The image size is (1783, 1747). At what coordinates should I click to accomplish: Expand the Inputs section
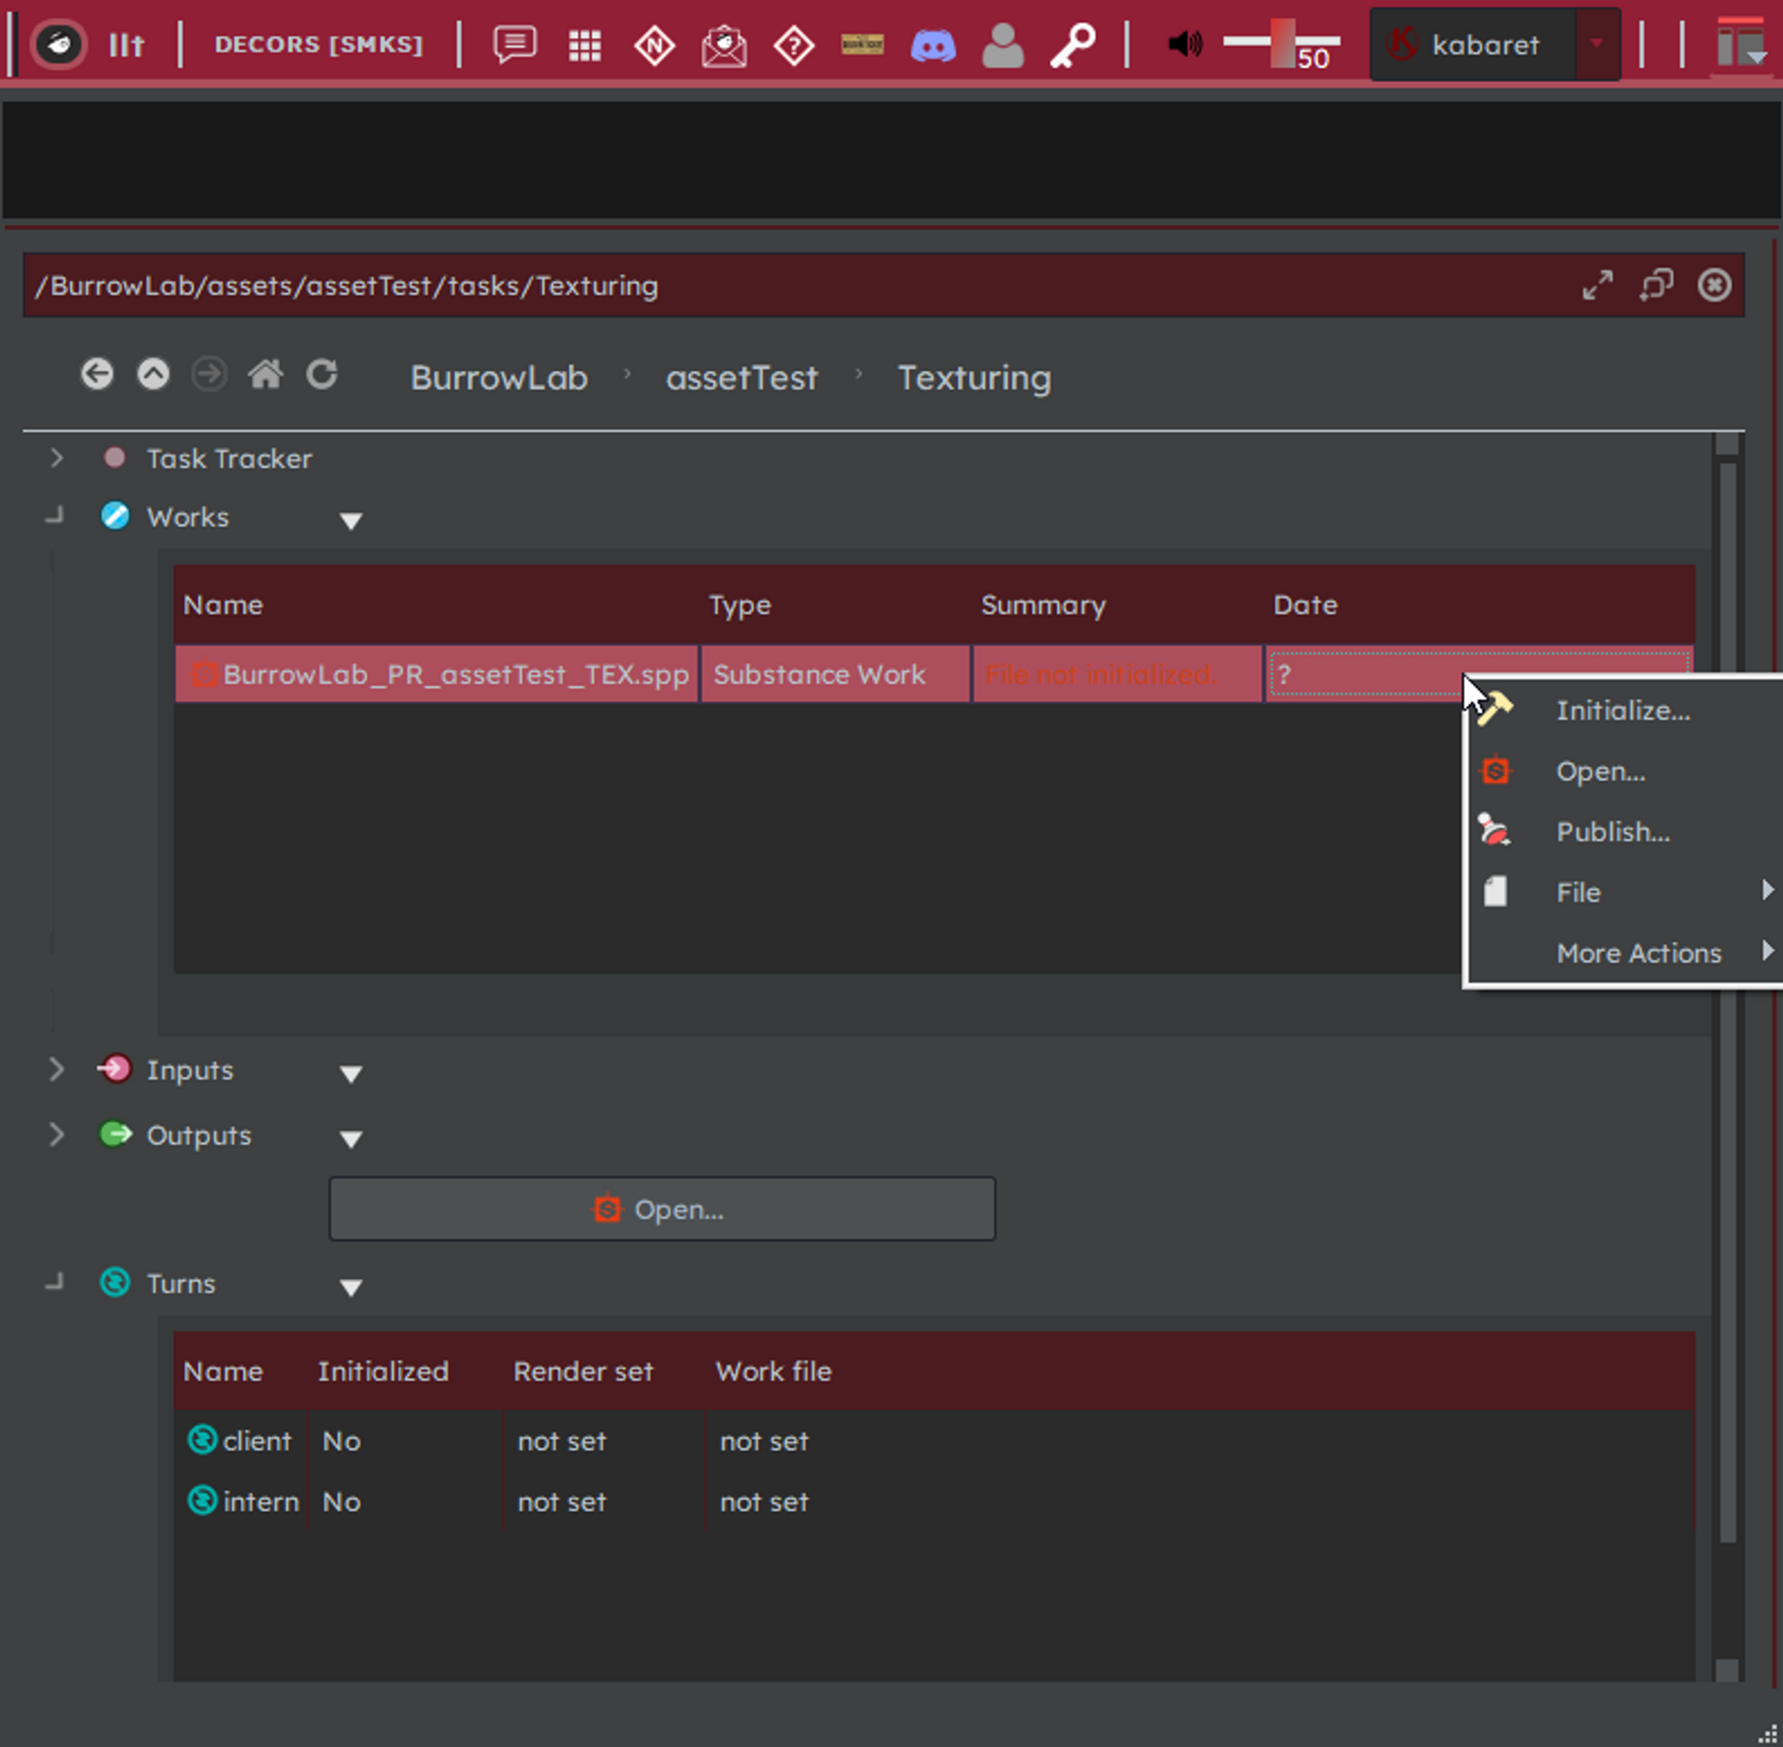pos(56,1069)
